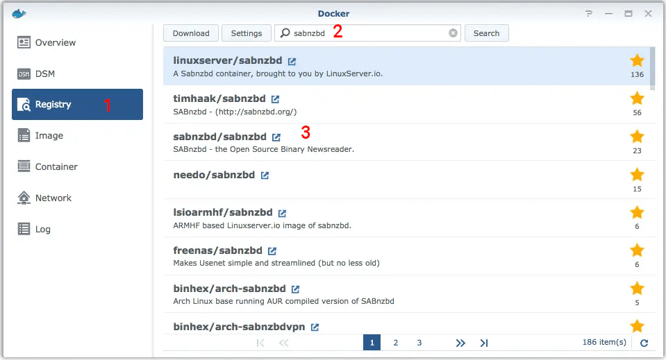The width and height of the screenshot is (666, 360).
Task: Click star count 23
Action: pos(637,151)
